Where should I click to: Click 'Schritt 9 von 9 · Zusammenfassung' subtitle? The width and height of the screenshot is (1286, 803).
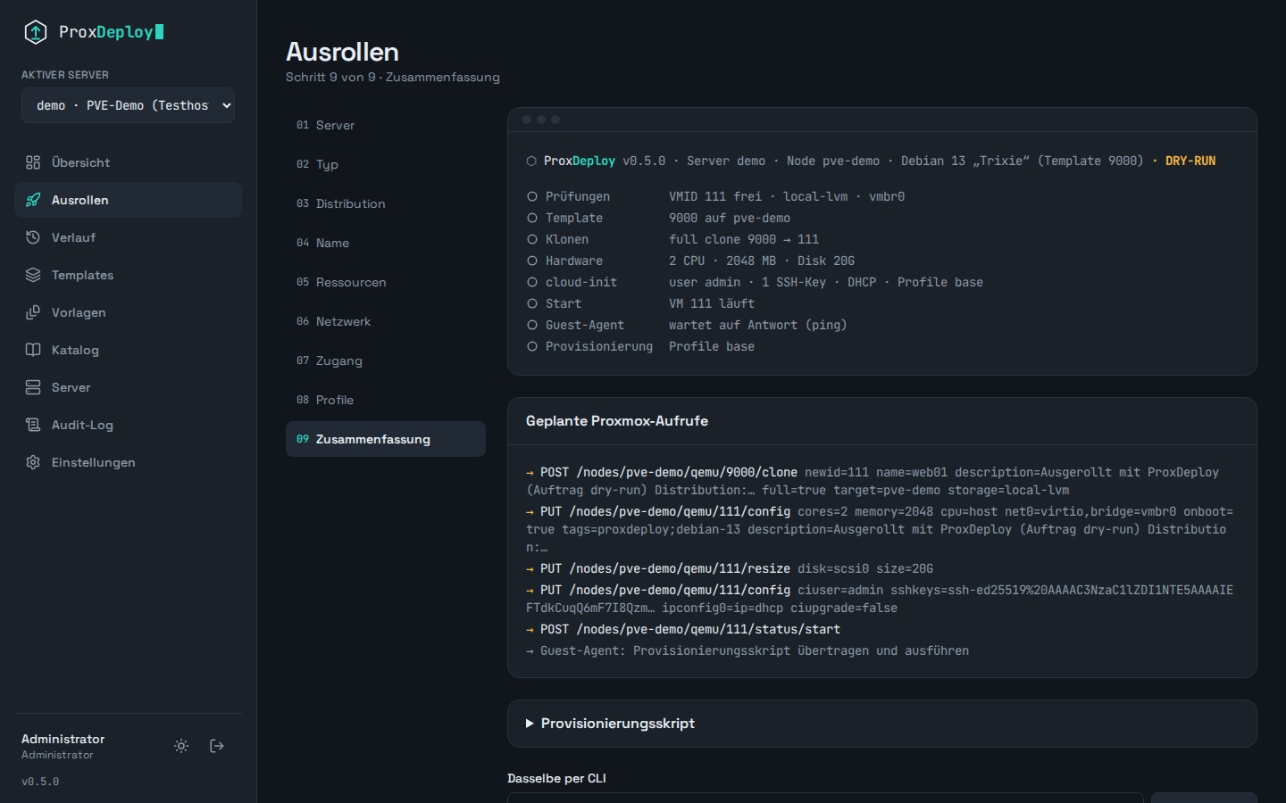(x=393, y=77)
